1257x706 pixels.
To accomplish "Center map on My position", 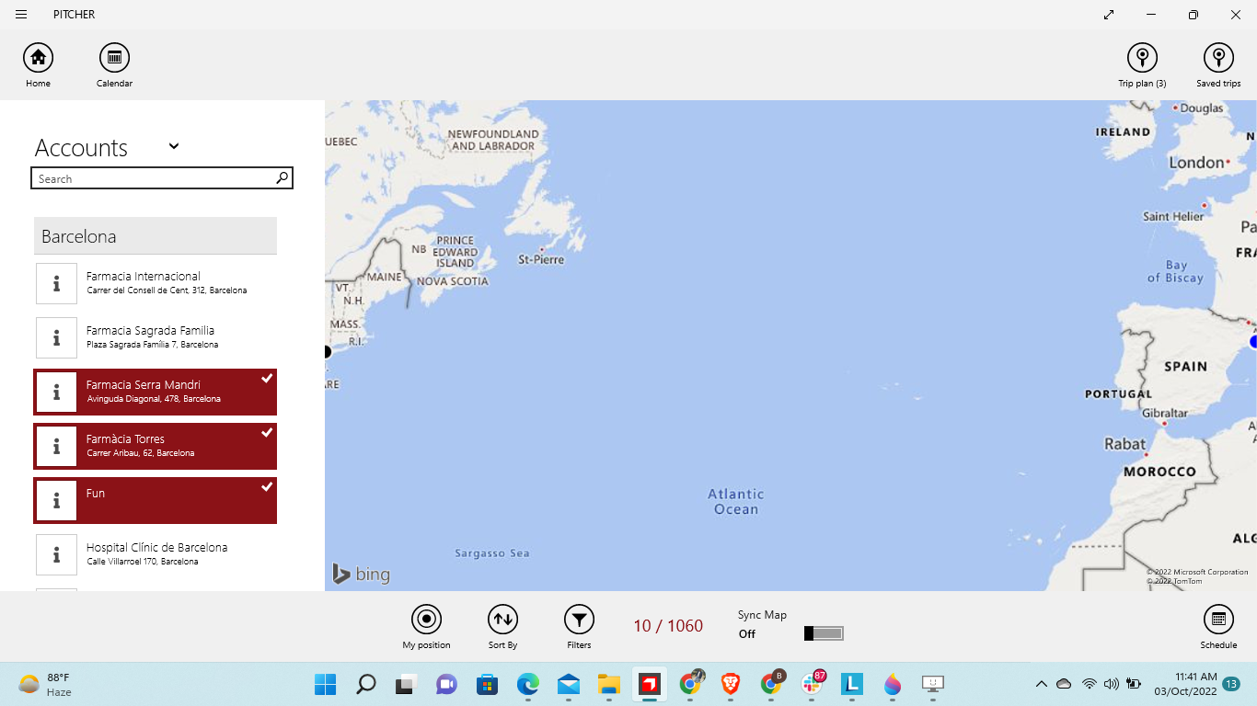I will pos(426,620).
